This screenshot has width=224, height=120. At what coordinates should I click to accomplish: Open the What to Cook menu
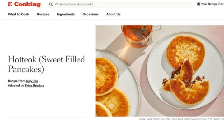click(18, 14)
